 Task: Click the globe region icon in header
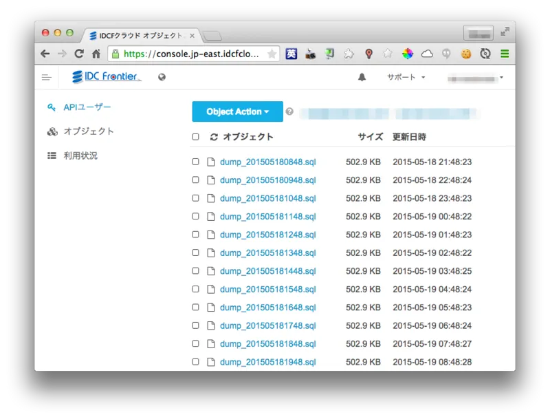click(162, 77)
